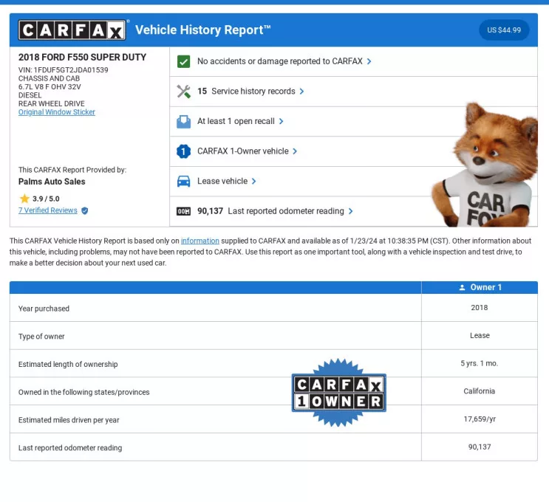Open the 7 Verified Reviews link
Image resolution: width=549 pixels, height=502 pixels.
(48, 210)
